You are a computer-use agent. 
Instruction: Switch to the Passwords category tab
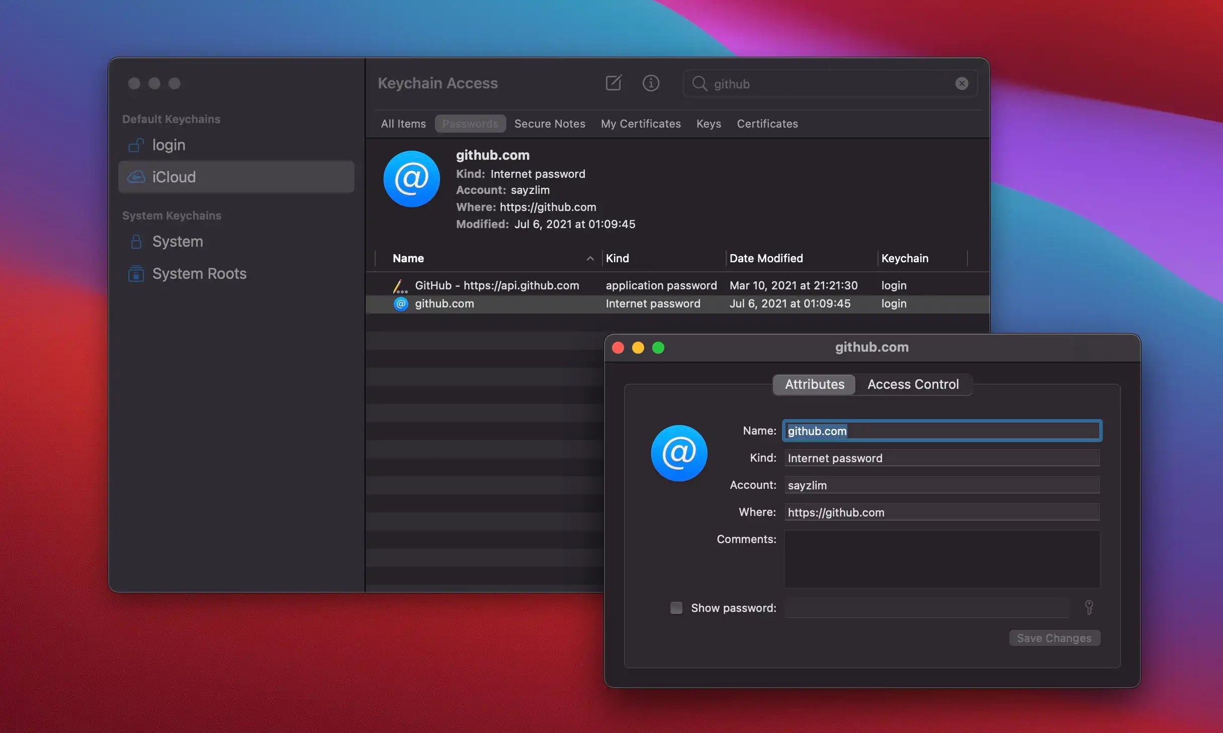click(x=470, y=124)
